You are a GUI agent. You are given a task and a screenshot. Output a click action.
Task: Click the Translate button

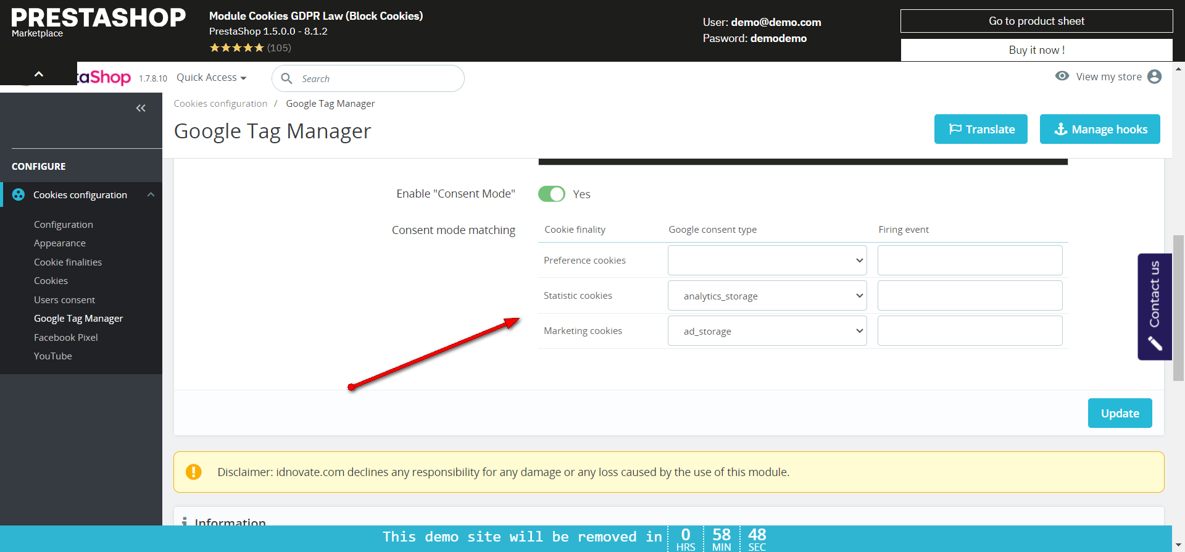tap(981, 129)
